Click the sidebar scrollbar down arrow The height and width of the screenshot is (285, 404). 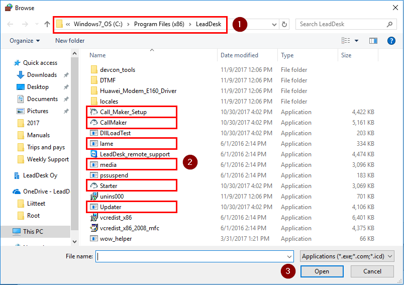tap(74, 242)
